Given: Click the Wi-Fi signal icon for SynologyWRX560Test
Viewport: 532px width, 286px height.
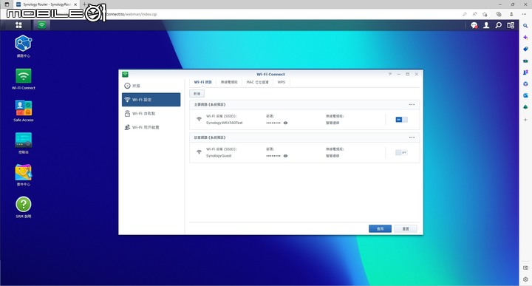Looking at the screenshot, I should [199, 119].
